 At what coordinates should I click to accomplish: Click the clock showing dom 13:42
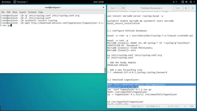pos(98,2)
